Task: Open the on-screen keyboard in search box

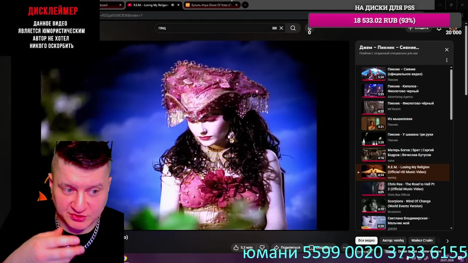Action: [275, 28]
